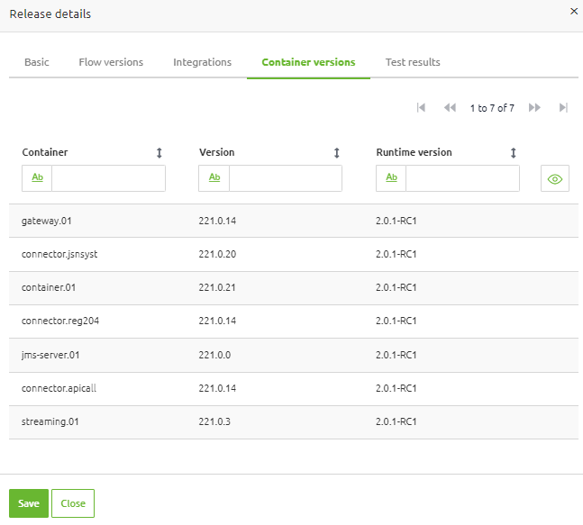The image size is (583, 525).
Task: Close the Release details dialog with X
Action: (574, 12)
